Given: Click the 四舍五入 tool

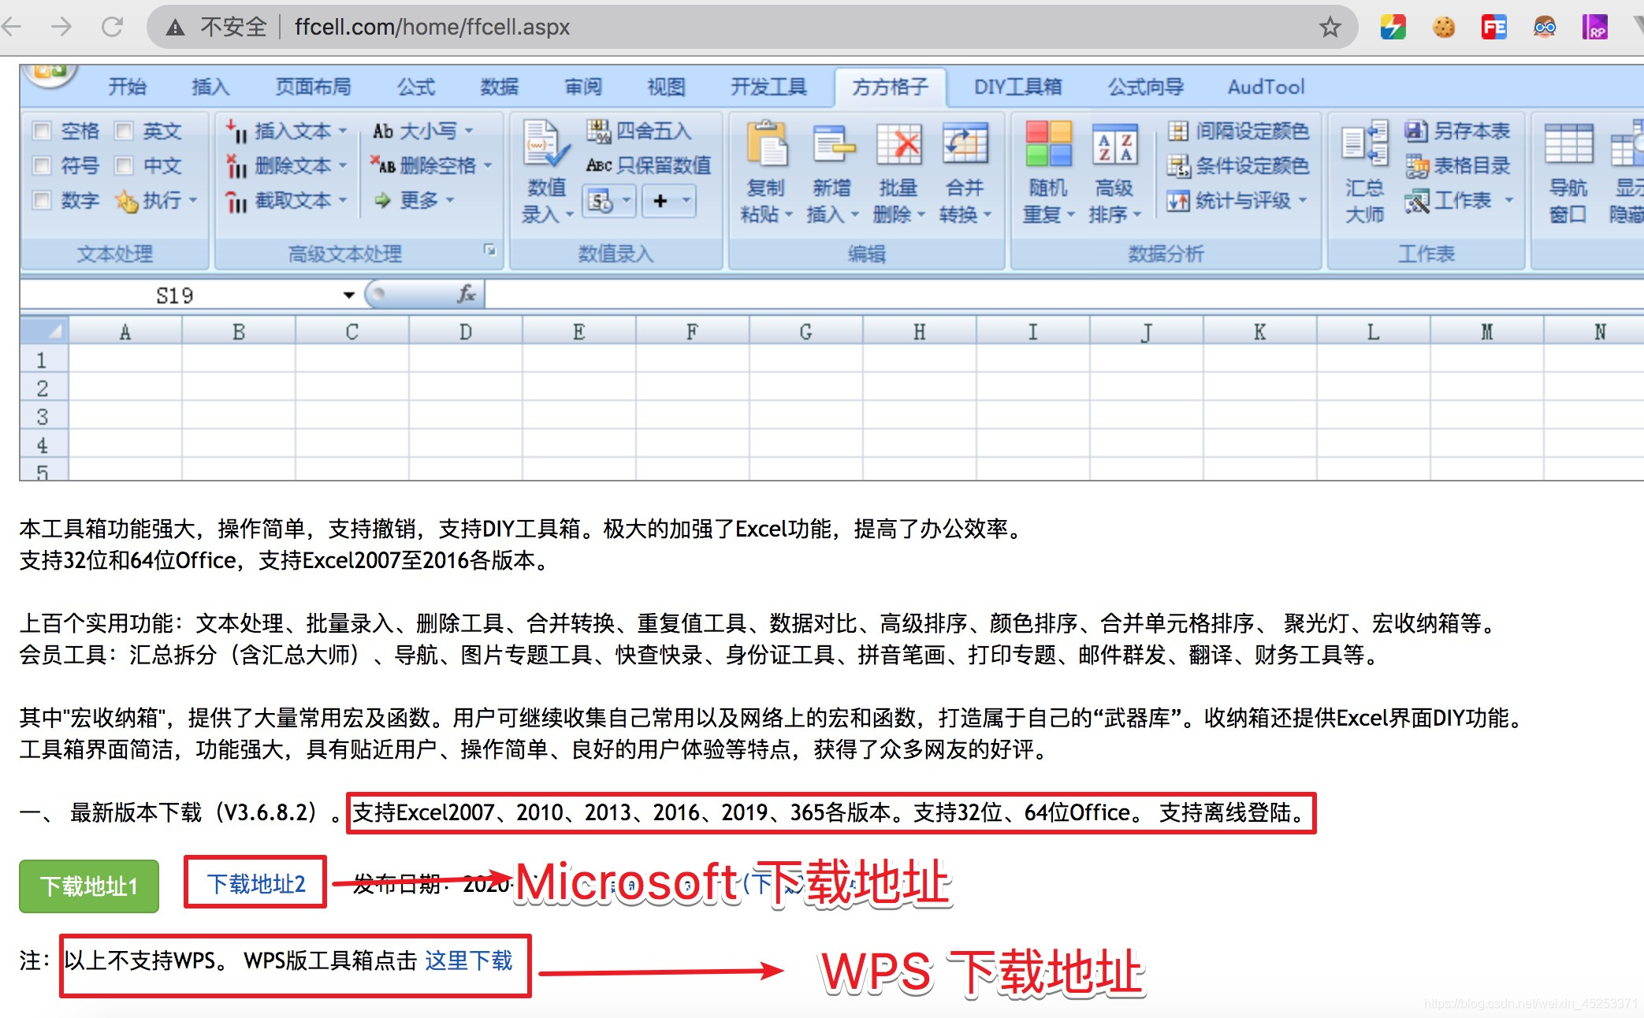Looking at the screenshot, I should click(638, 131).
